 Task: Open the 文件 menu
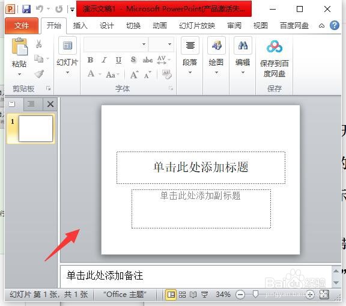(22, 26)
